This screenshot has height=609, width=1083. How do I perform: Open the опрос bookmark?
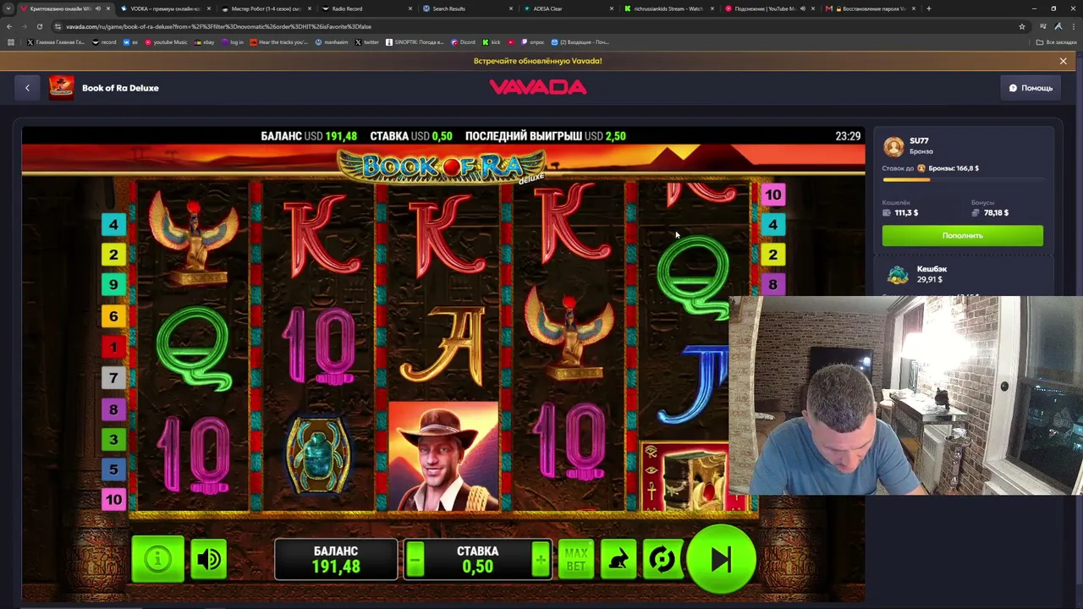533,42
